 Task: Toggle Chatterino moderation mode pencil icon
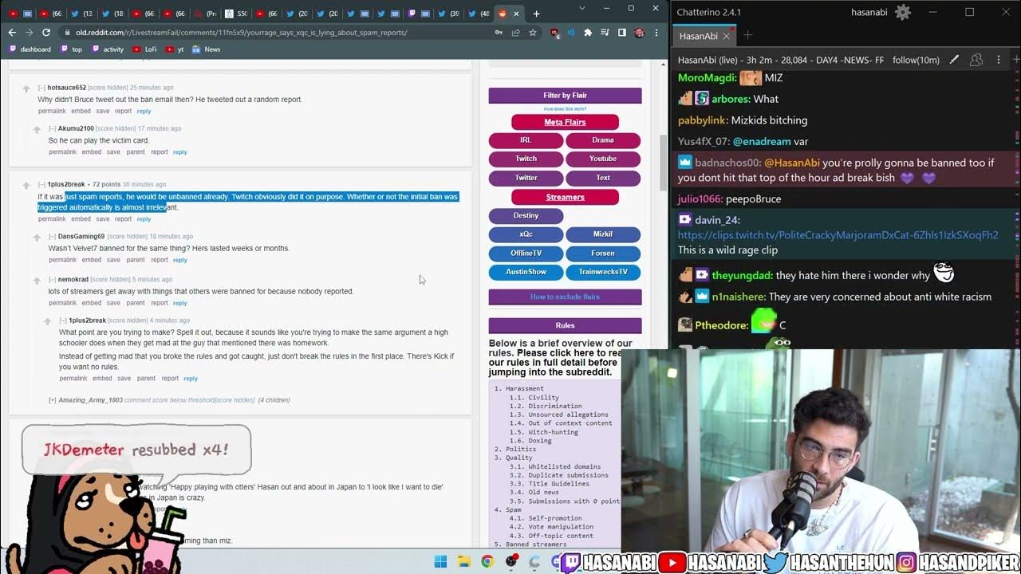pyautogui.click(x=954, y=60)
